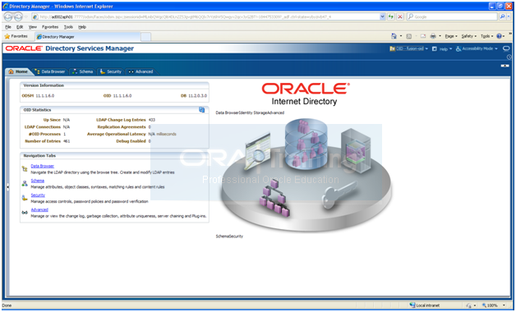Click the printer icon in command bar

tap(433, 36)
